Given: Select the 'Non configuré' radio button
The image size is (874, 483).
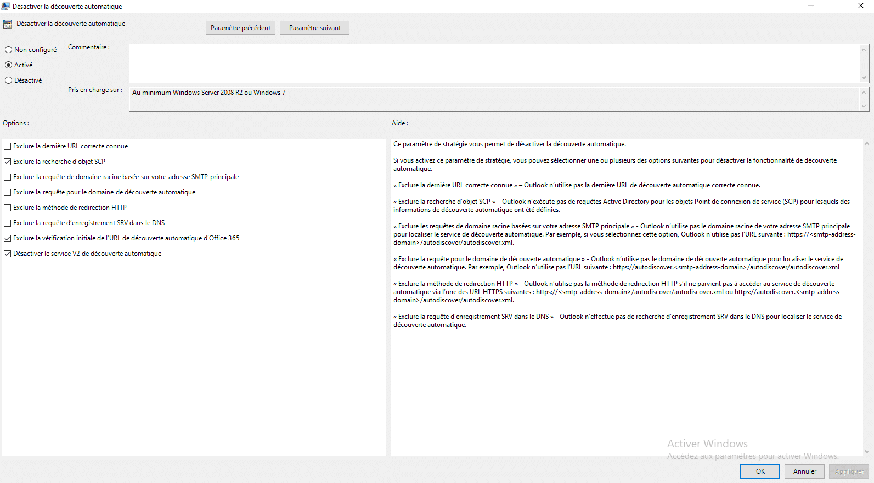Looking at the screenshot, I should (x=9, y=50).
